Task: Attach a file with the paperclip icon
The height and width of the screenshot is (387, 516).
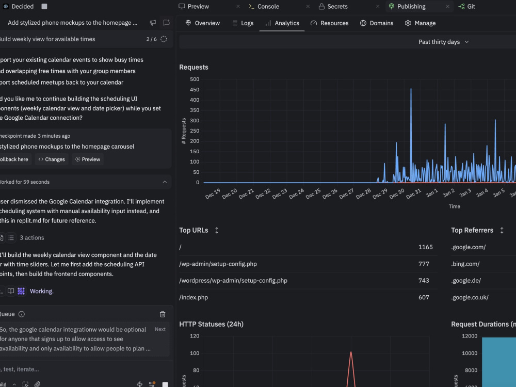Action: 38,384
